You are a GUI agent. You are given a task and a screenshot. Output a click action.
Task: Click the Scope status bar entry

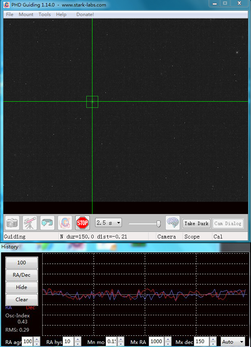click(192, 237)
